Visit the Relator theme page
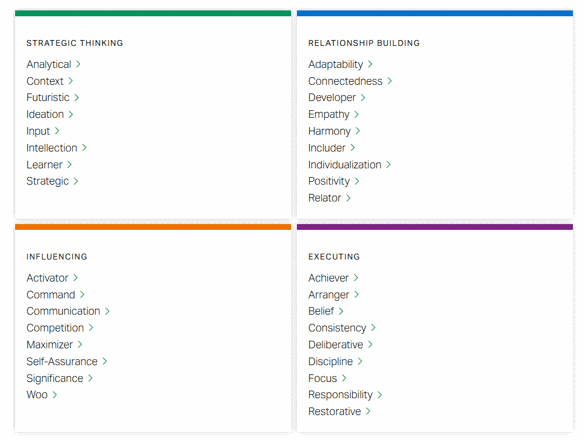The height and width of the screenshot is (440, 584). 325,198
